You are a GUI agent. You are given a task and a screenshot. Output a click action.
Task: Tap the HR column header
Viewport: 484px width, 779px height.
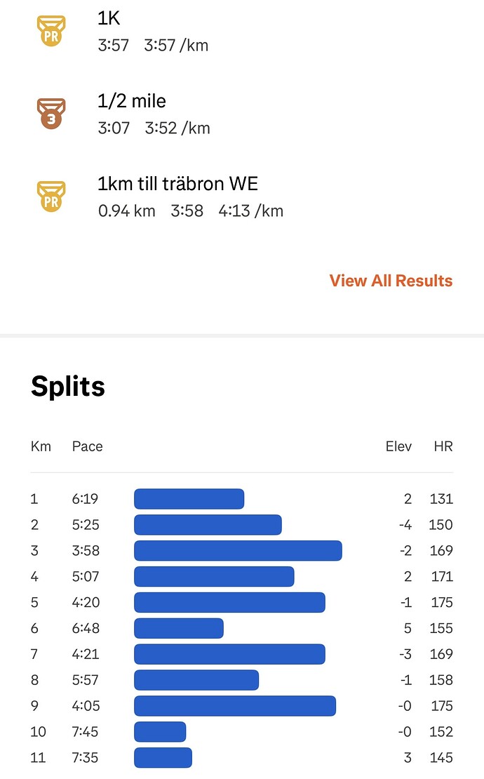(x=443, y=446)
